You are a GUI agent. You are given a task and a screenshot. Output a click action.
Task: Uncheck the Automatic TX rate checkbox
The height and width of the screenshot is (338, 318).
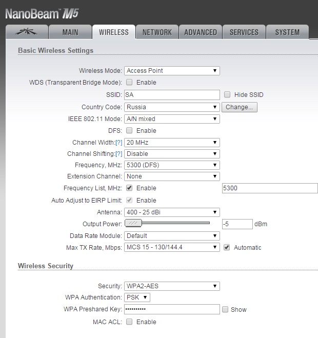click(x=227, y=247)
